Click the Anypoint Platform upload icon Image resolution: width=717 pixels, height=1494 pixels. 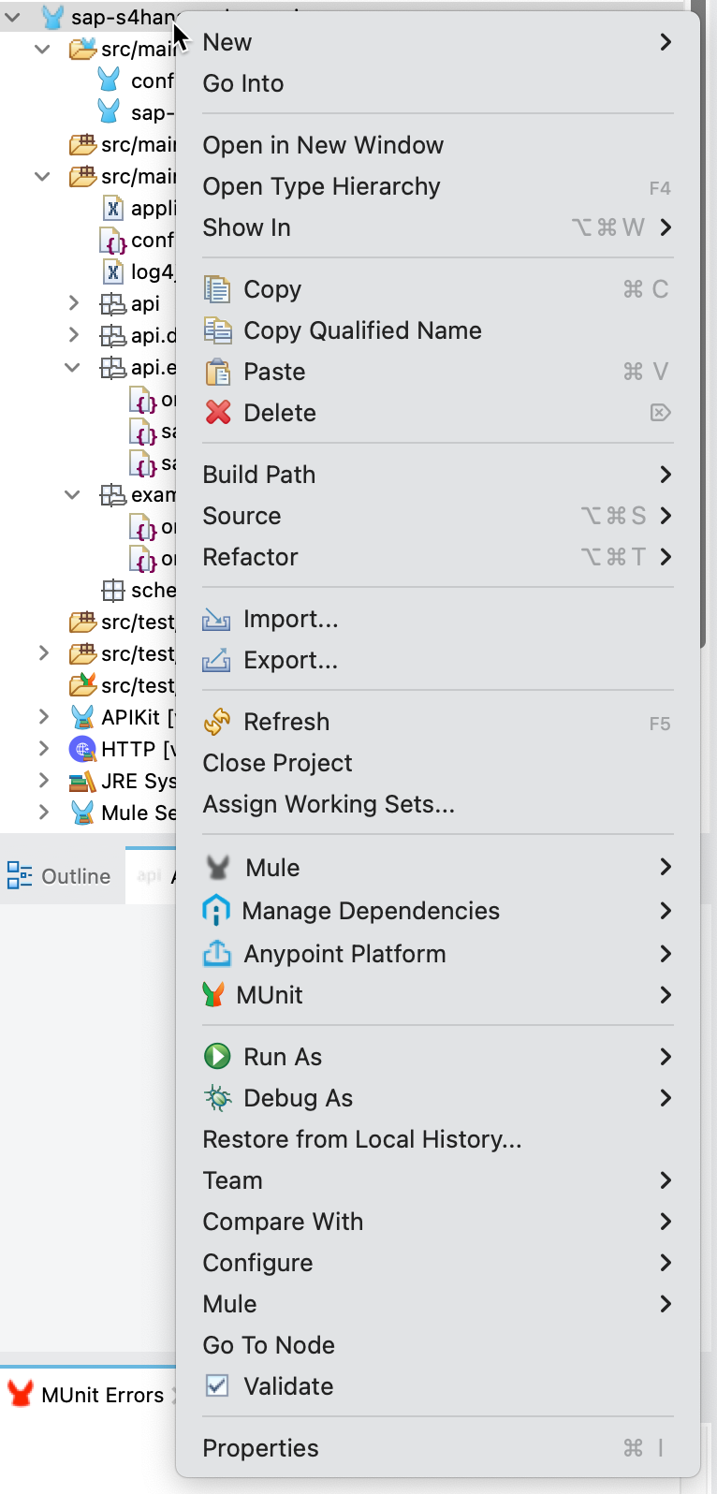[x=216, y=954]
